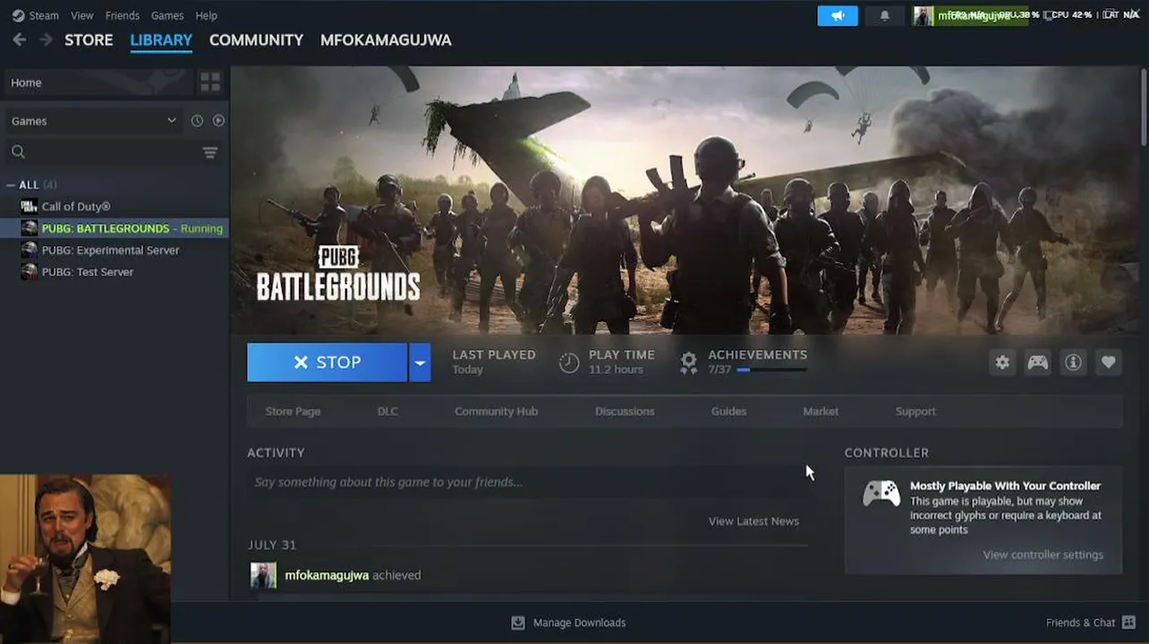This screenshot has height=644, width=1149.
Task: Go back with the back arrow
Action: tap(19, 39)
